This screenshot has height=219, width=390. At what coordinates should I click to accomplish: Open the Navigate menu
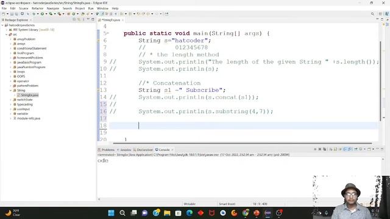[53, 9]
